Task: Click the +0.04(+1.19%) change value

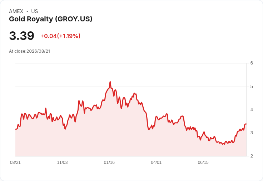Action: 60,36
